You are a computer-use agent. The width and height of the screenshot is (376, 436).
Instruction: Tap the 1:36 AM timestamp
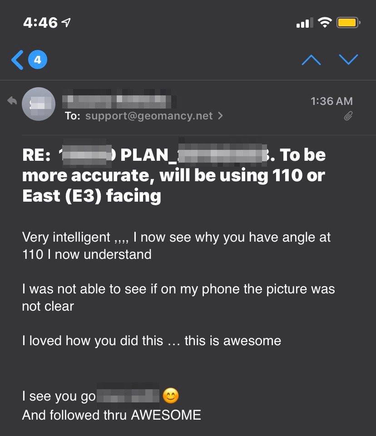[x=331, y=101]
